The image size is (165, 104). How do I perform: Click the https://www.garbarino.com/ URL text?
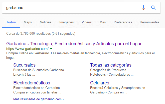[x=28, y=49]
